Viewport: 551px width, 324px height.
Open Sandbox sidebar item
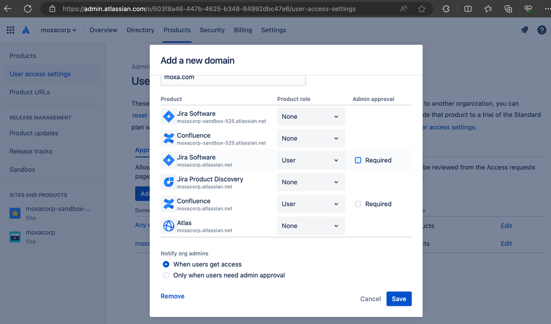(x=22, y=169)
